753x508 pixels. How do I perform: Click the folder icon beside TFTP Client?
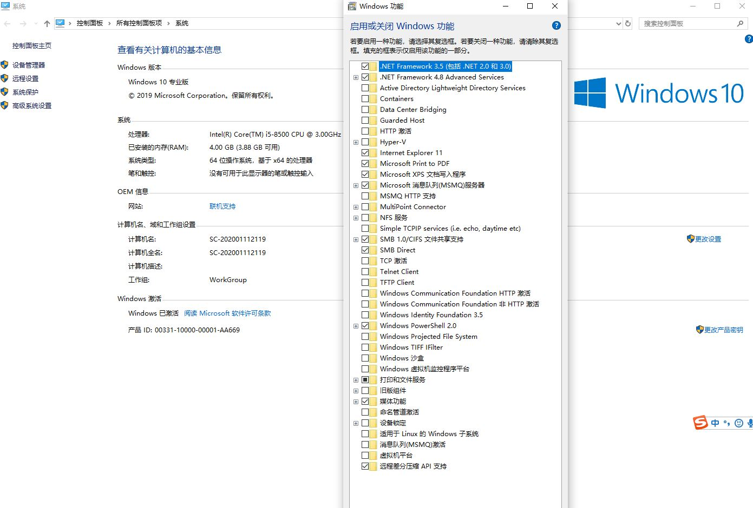click(373, 283)
